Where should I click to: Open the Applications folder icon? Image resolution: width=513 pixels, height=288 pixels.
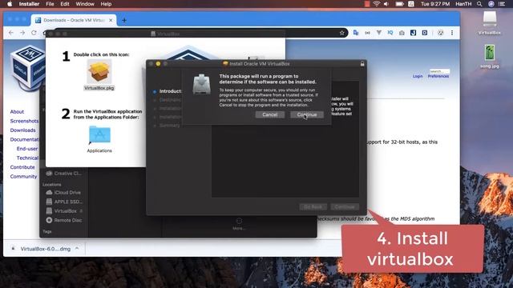pyautogui.click(x=99, y=135)
